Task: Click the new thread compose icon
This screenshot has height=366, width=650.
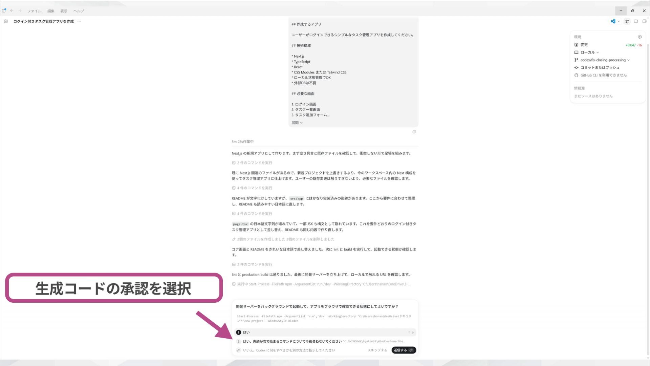Action: (x=6, y=21)
